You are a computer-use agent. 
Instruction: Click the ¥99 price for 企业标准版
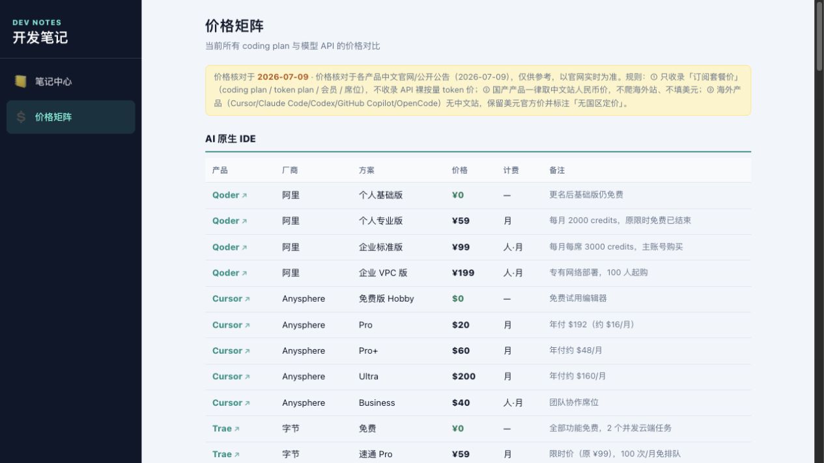pyautogui.click(x=461, y=247)
